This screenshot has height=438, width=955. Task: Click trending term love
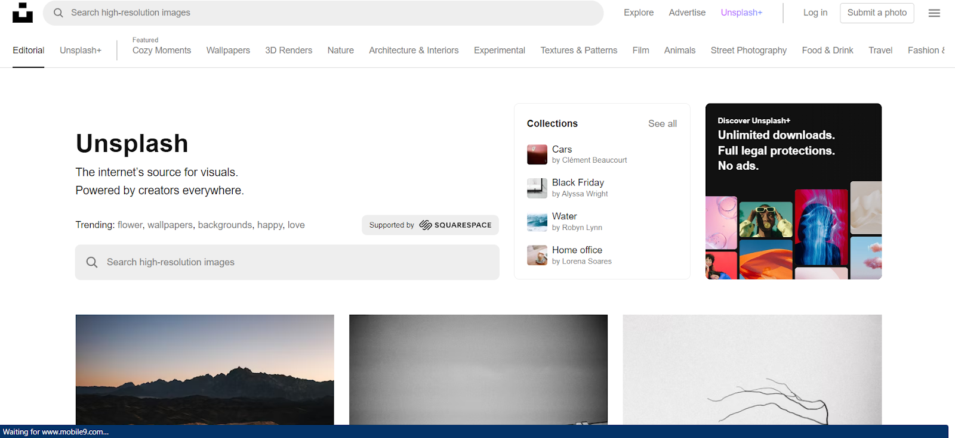(296, 225)
